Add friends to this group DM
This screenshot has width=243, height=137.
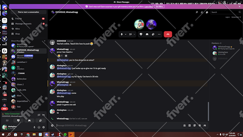202,12
